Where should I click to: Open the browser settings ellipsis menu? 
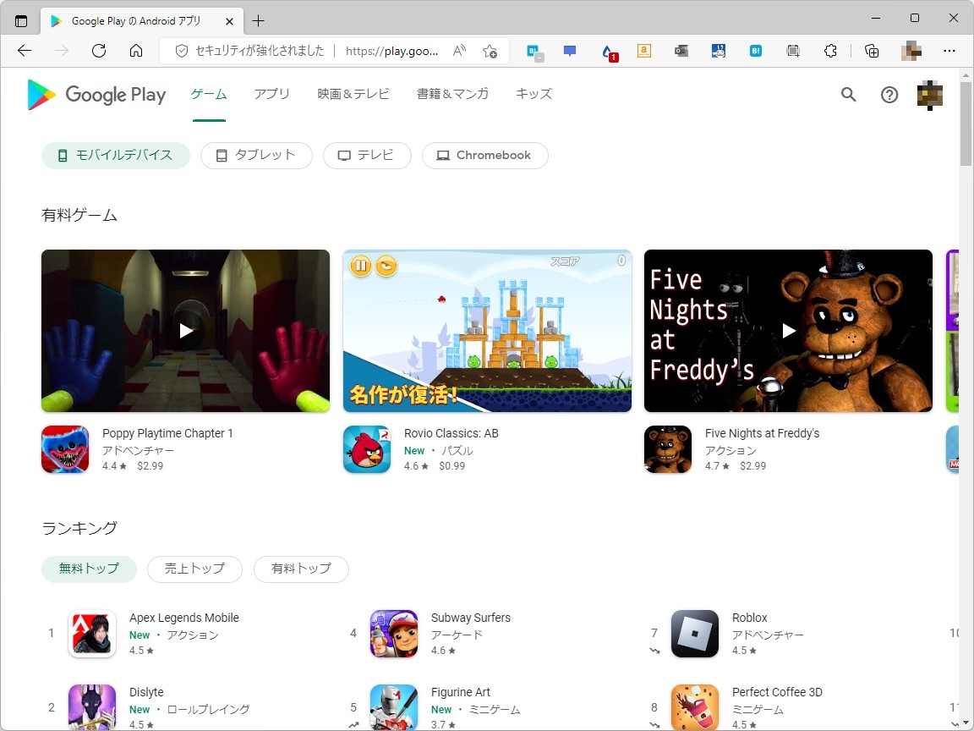pyautogui.click(x=949, y=51)
